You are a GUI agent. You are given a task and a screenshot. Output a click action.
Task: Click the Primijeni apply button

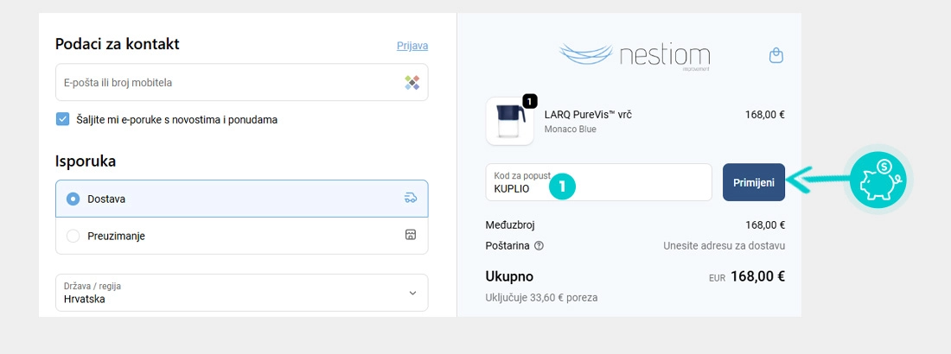[x=753, y=182]
